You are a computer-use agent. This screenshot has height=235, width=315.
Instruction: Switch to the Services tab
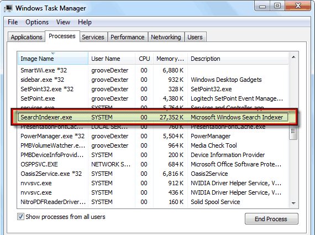pyautogui.click(x=93, y=37)
